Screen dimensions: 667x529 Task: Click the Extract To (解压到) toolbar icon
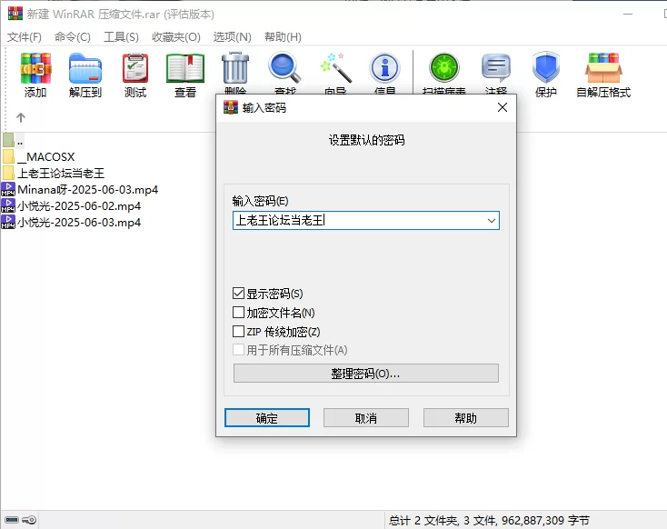click(85, 71)
